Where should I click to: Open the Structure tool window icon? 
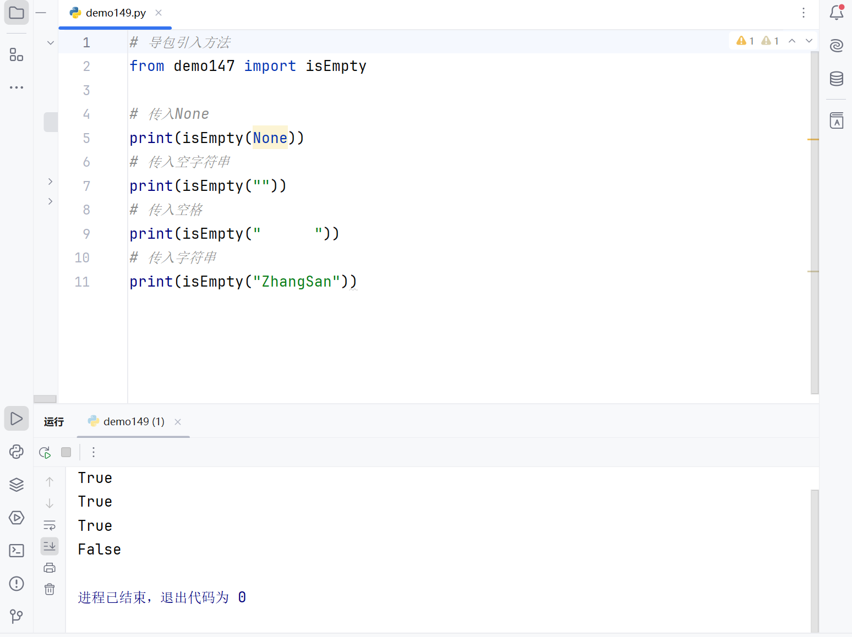(17, 54)
